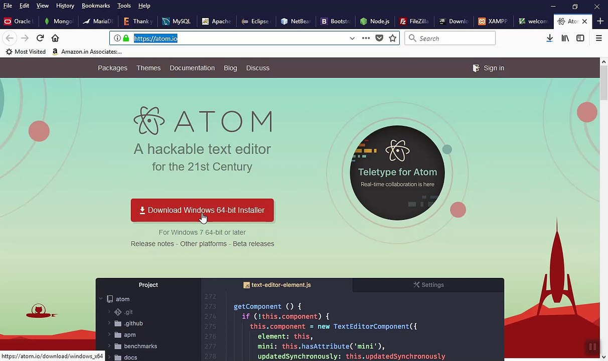This screenshot has height=361, width=608.
Task: Open Other platforms link
Action: [x=203, y=244]
